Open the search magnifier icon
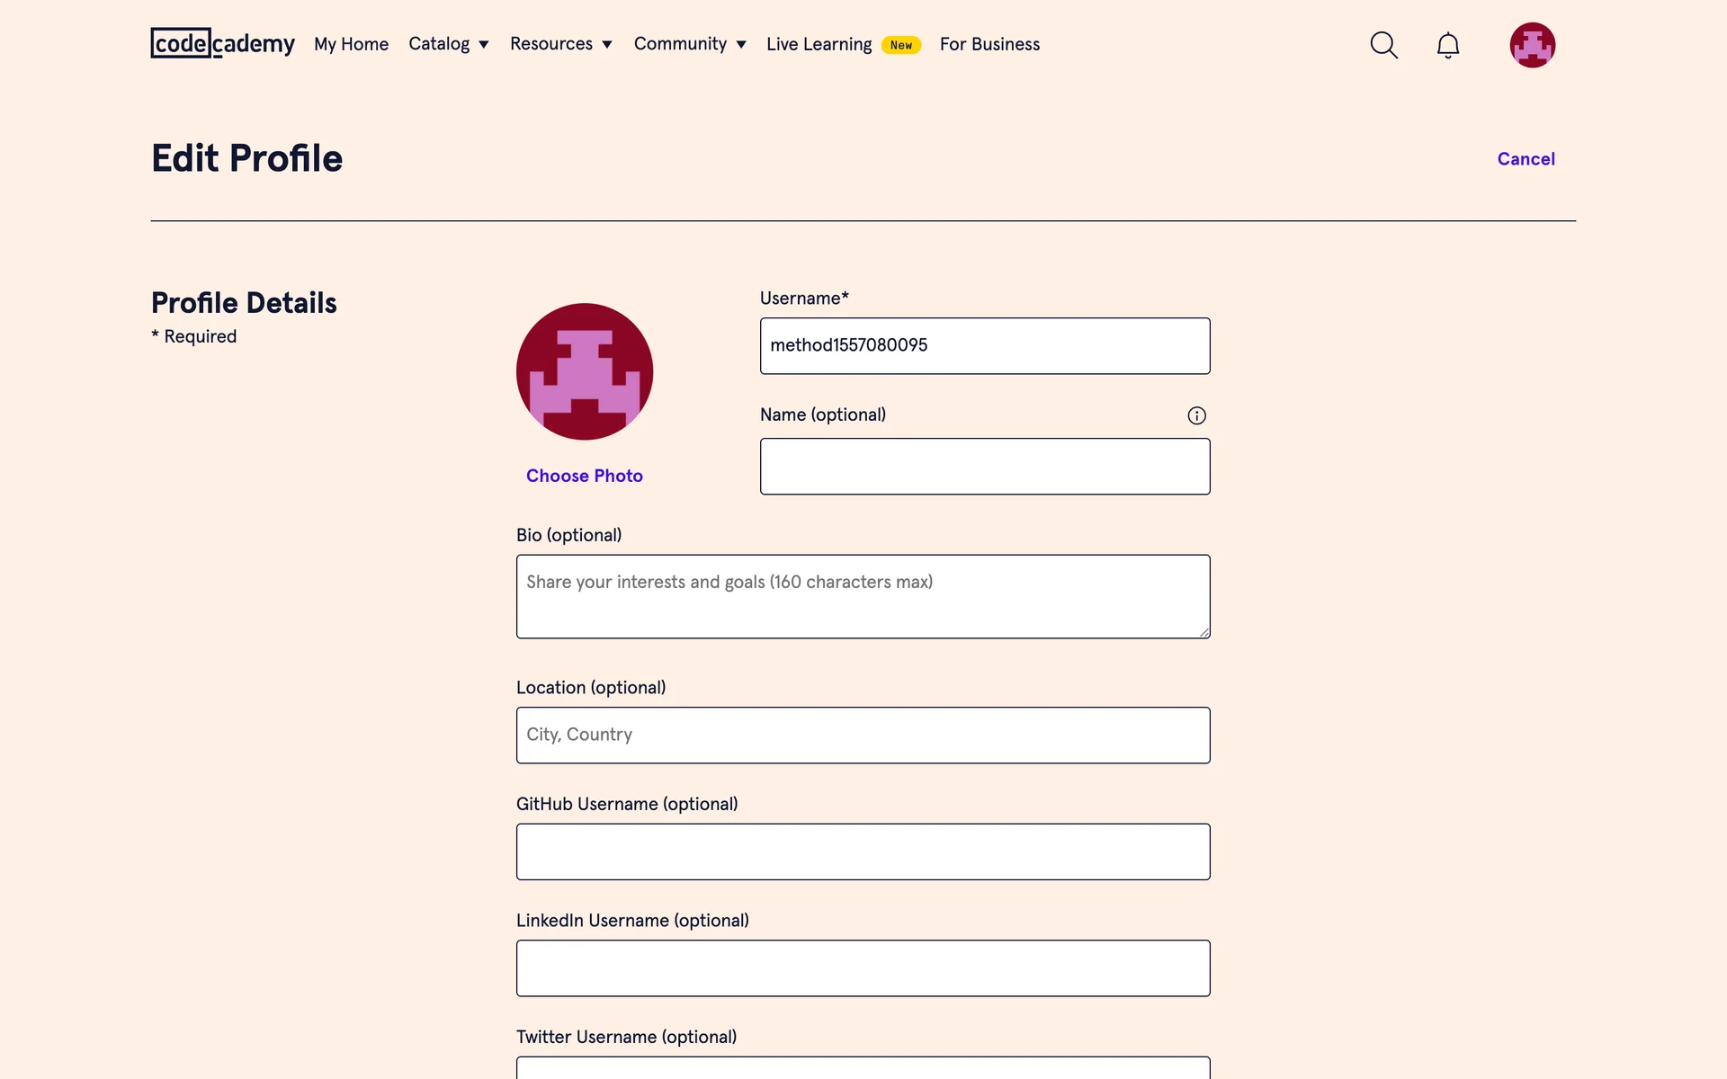This screenshot has height=1079, width=1727. pos(1383,45)
